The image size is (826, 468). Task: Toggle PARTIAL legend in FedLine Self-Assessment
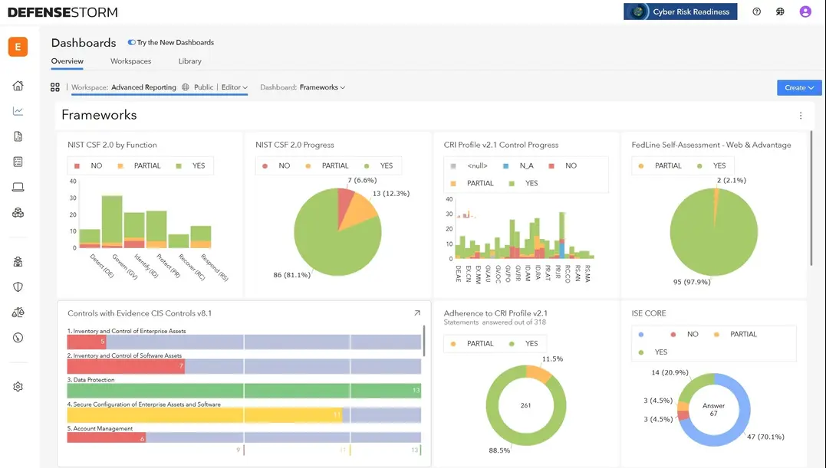coord(660,165)
